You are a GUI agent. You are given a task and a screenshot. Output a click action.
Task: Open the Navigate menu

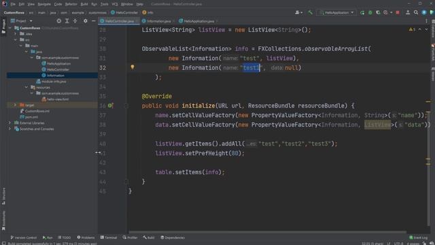[x=44, y=4]
